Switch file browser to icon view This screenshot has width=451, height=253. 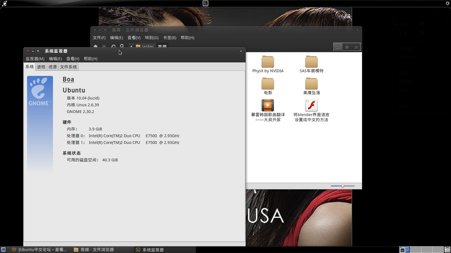pyautogui.click(x=338, y=47)
